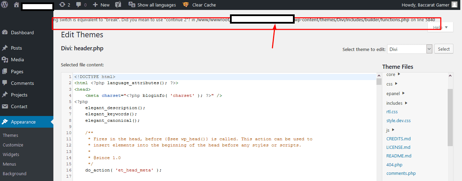Screen dimensions: 462x181
Task: Open the WordPress logo menu
Action: tap(5, 5)
